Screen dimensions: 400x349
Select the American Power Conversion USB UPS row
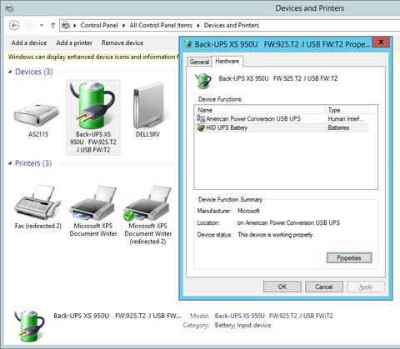click(x=282, y=119)
